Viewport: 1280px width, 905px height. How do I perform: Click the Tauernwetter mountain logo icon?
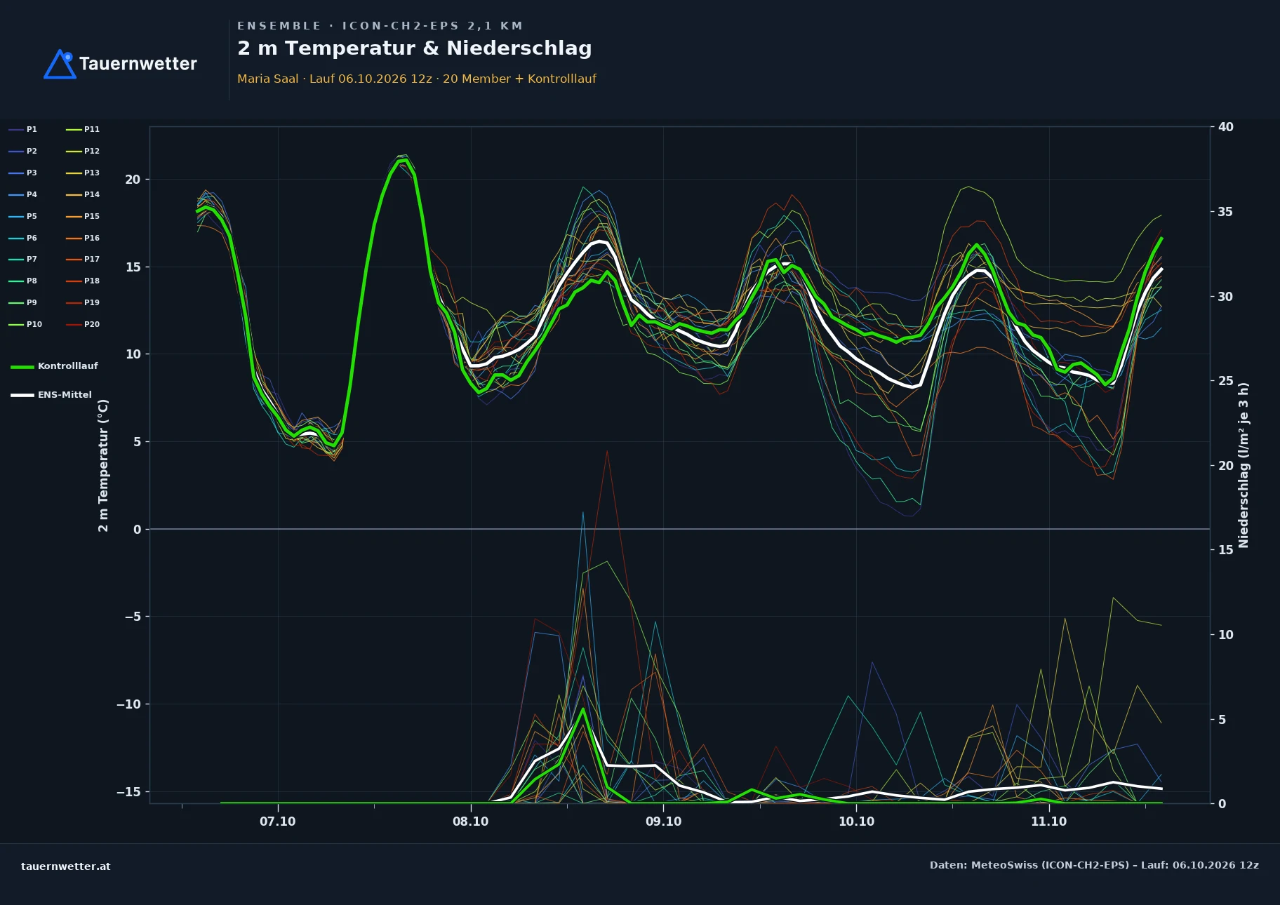tap(60, 64)
